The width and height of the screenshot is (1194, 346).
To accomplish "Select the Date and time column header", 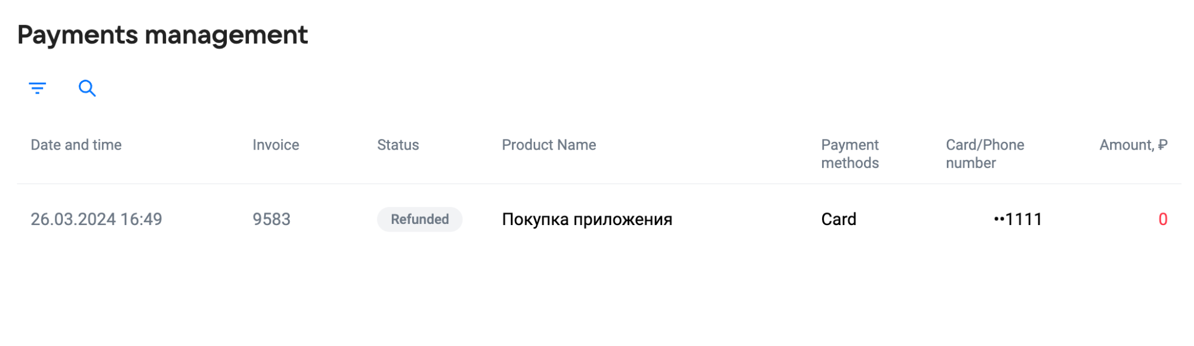I will [76, 145].
